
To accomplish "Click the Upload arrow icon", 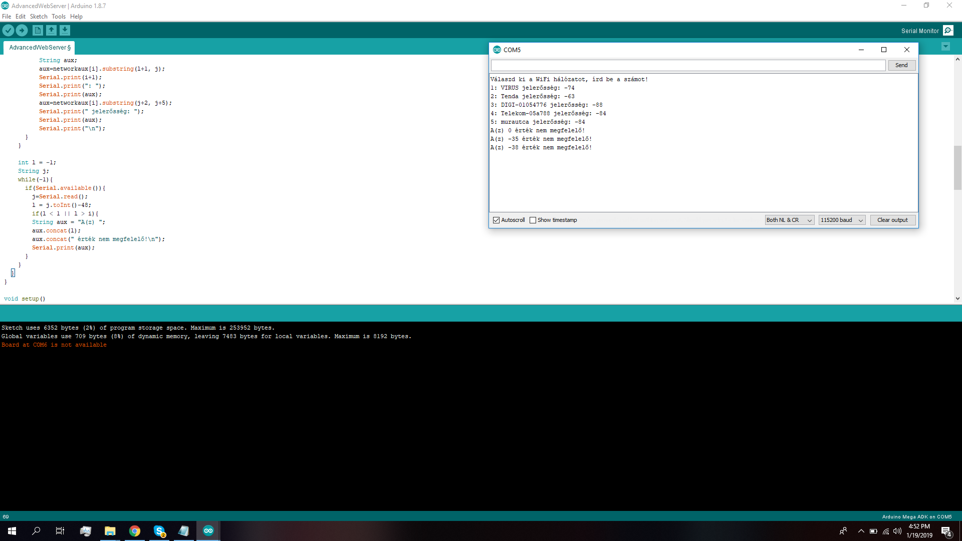I will point(22,31).
